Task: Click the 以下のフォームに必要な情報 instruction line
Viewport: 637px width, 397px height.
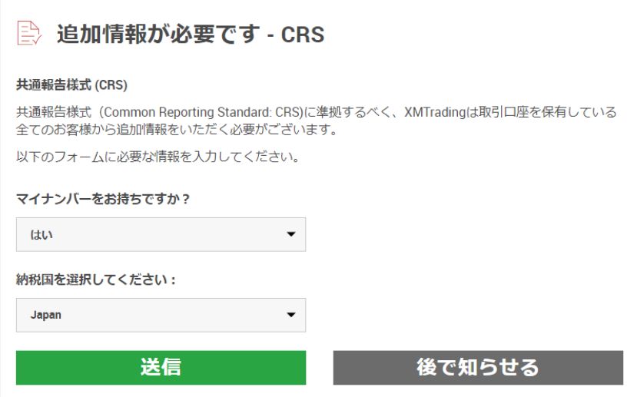Action: pyautogui.click(x=158, y=157)
